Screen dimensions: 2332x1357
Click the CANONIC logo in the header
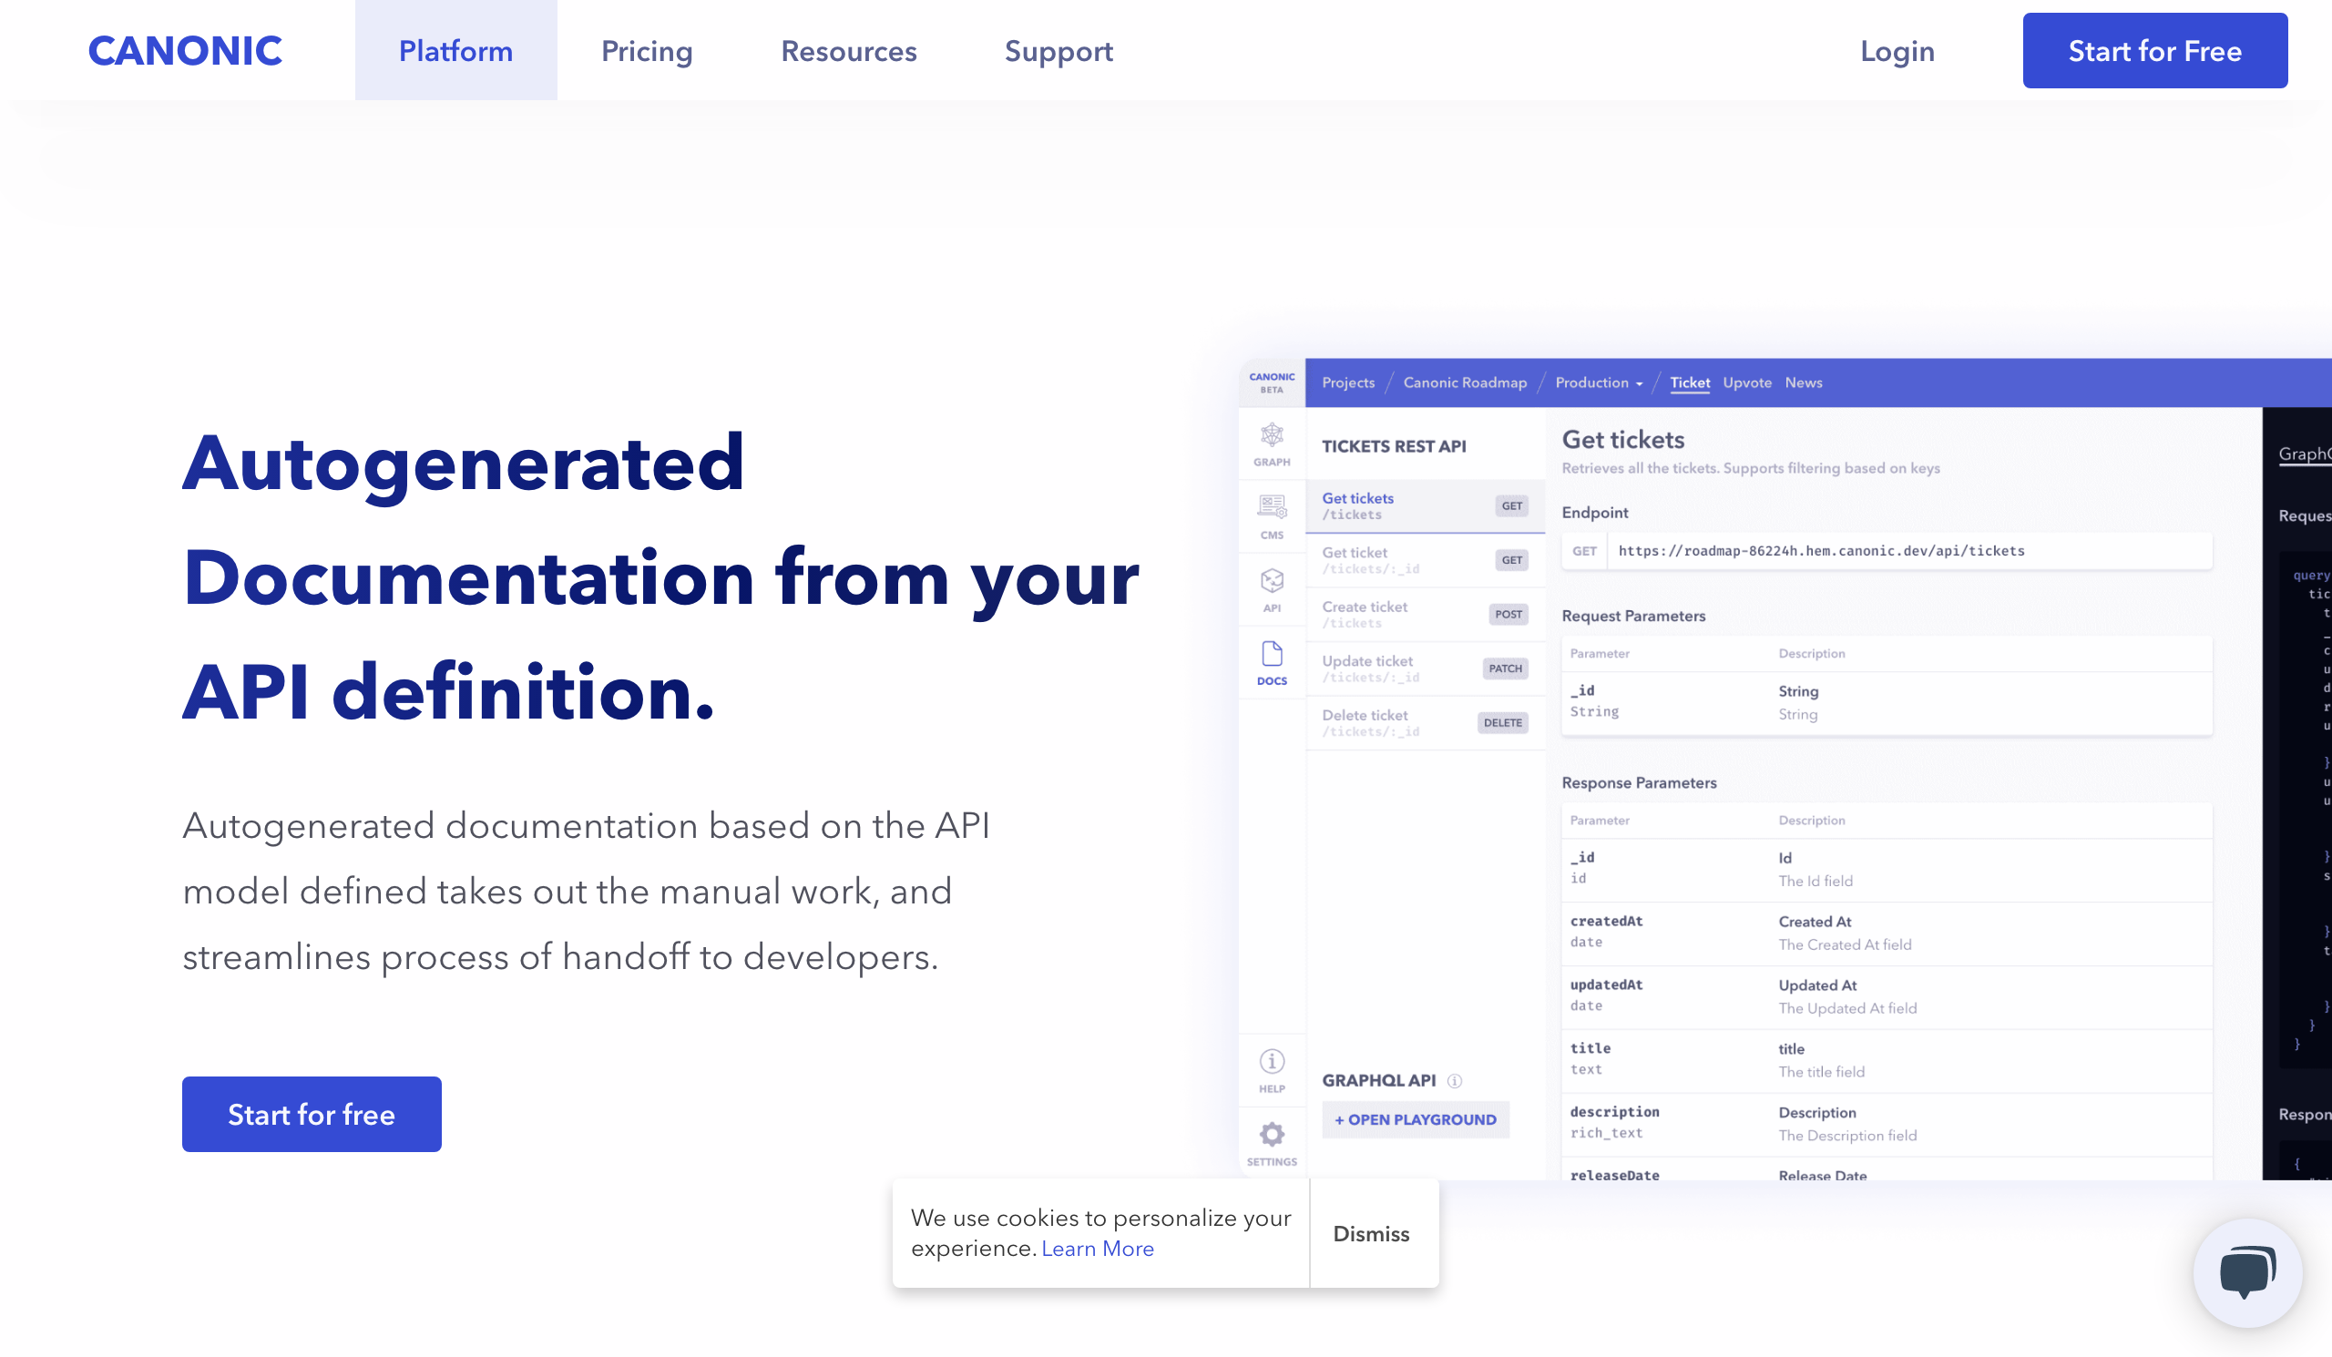click(x=185, y=51)
